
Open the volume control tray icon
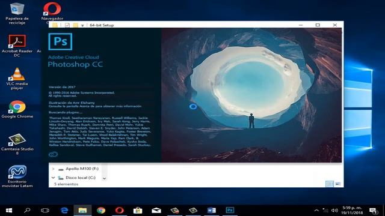click(334, 211)
